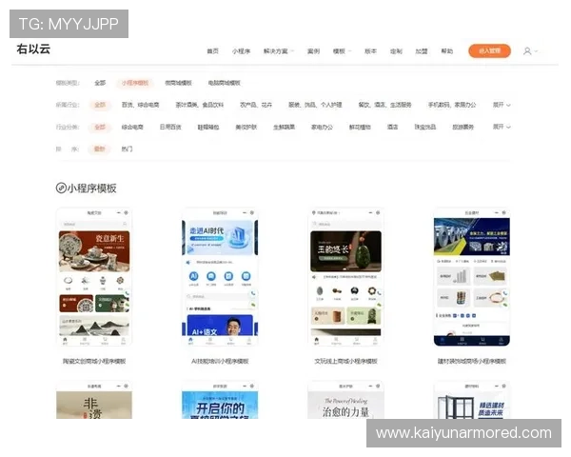Click the link icon beside 小程序模板 heading

61,189
